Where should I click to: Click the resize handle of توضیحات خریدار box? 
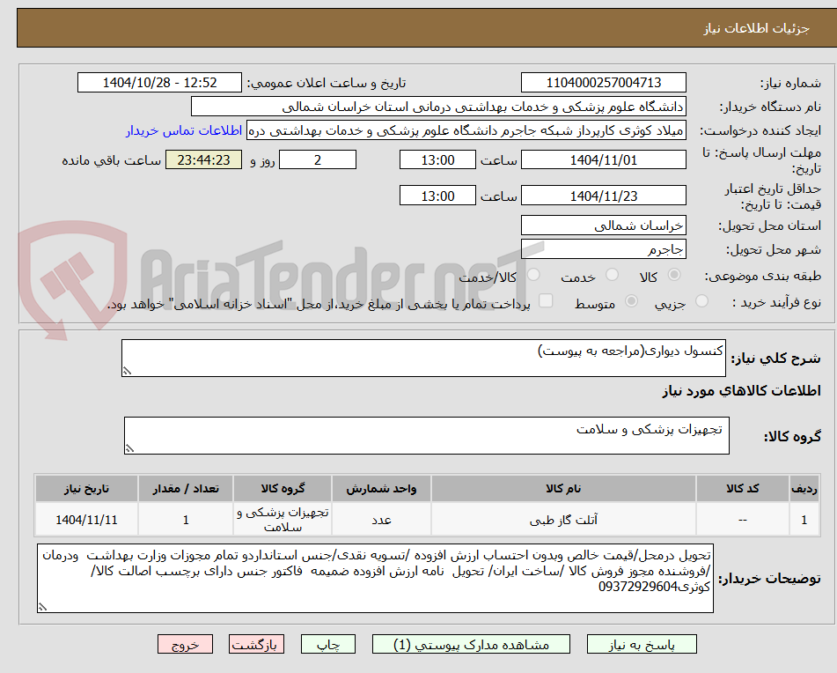43,607
